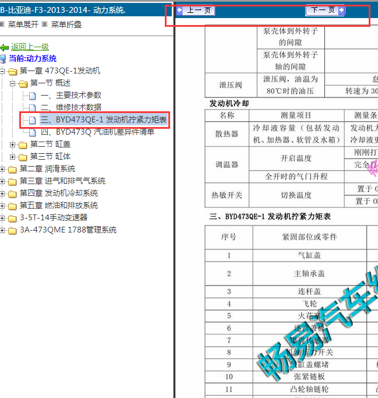Select 3A-473QME 1788管理系统 label
This screenshot has width=378, height=398.
click(68, 230)
